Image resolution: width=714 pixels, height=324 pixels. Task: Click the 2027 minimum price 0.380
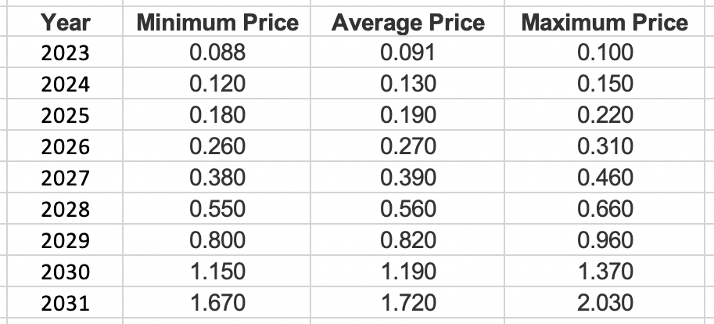217,178
